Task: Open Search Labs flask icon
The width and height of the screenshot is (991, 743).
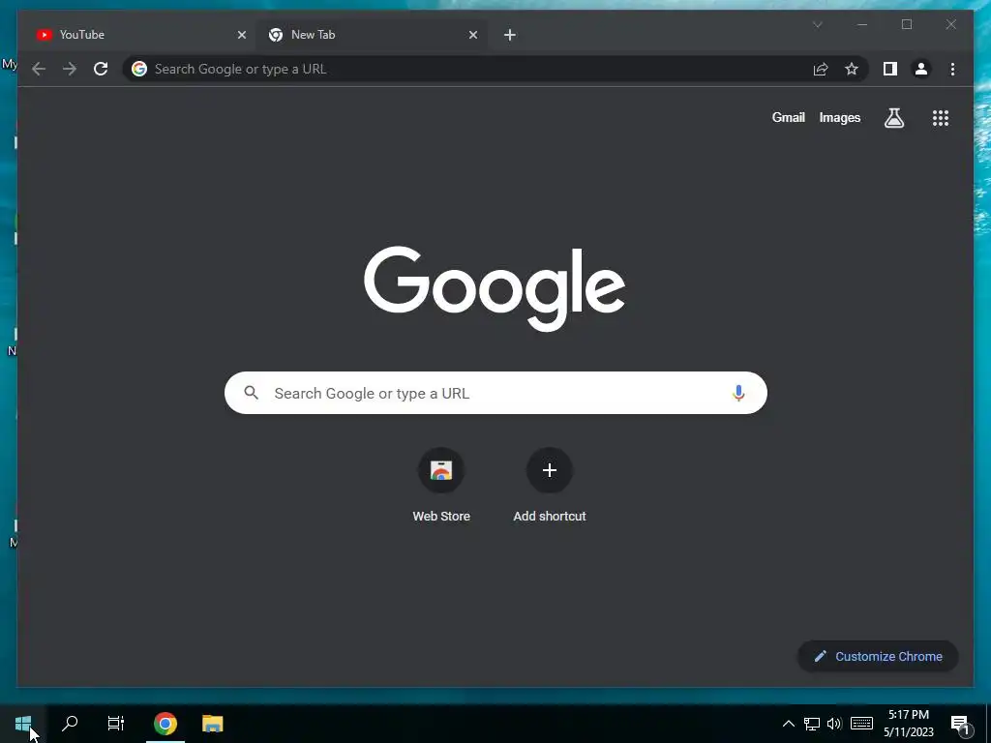Action: click(x=893, y=117)
